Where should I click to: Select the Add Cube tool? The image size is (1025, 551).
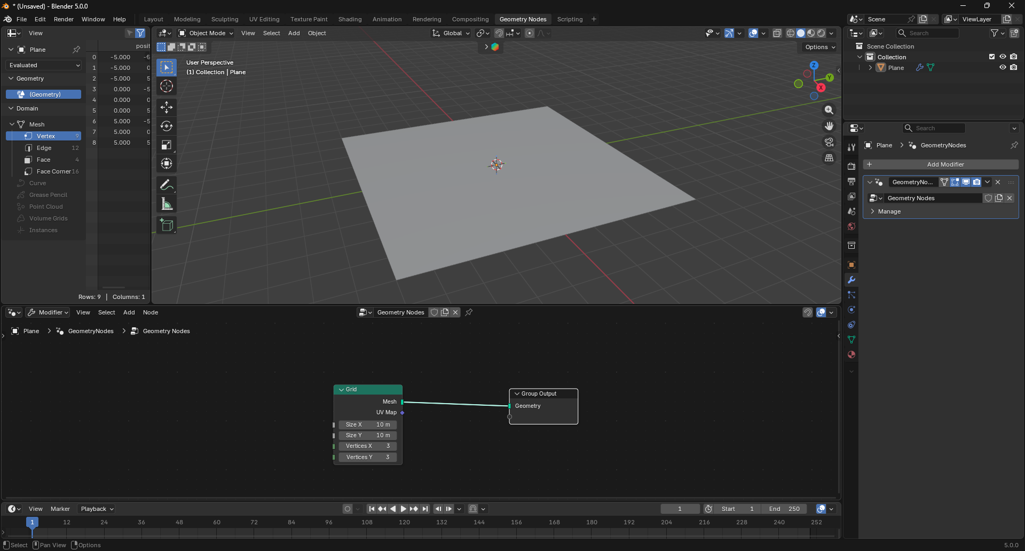click(167, 225)
